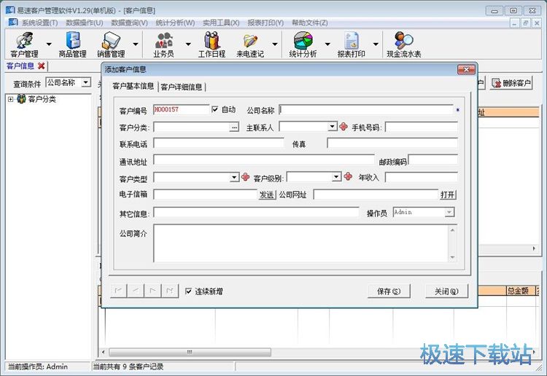Click the 公司名称 input field
This screenshot has width=547, height=376.
(x=366, y=110)
